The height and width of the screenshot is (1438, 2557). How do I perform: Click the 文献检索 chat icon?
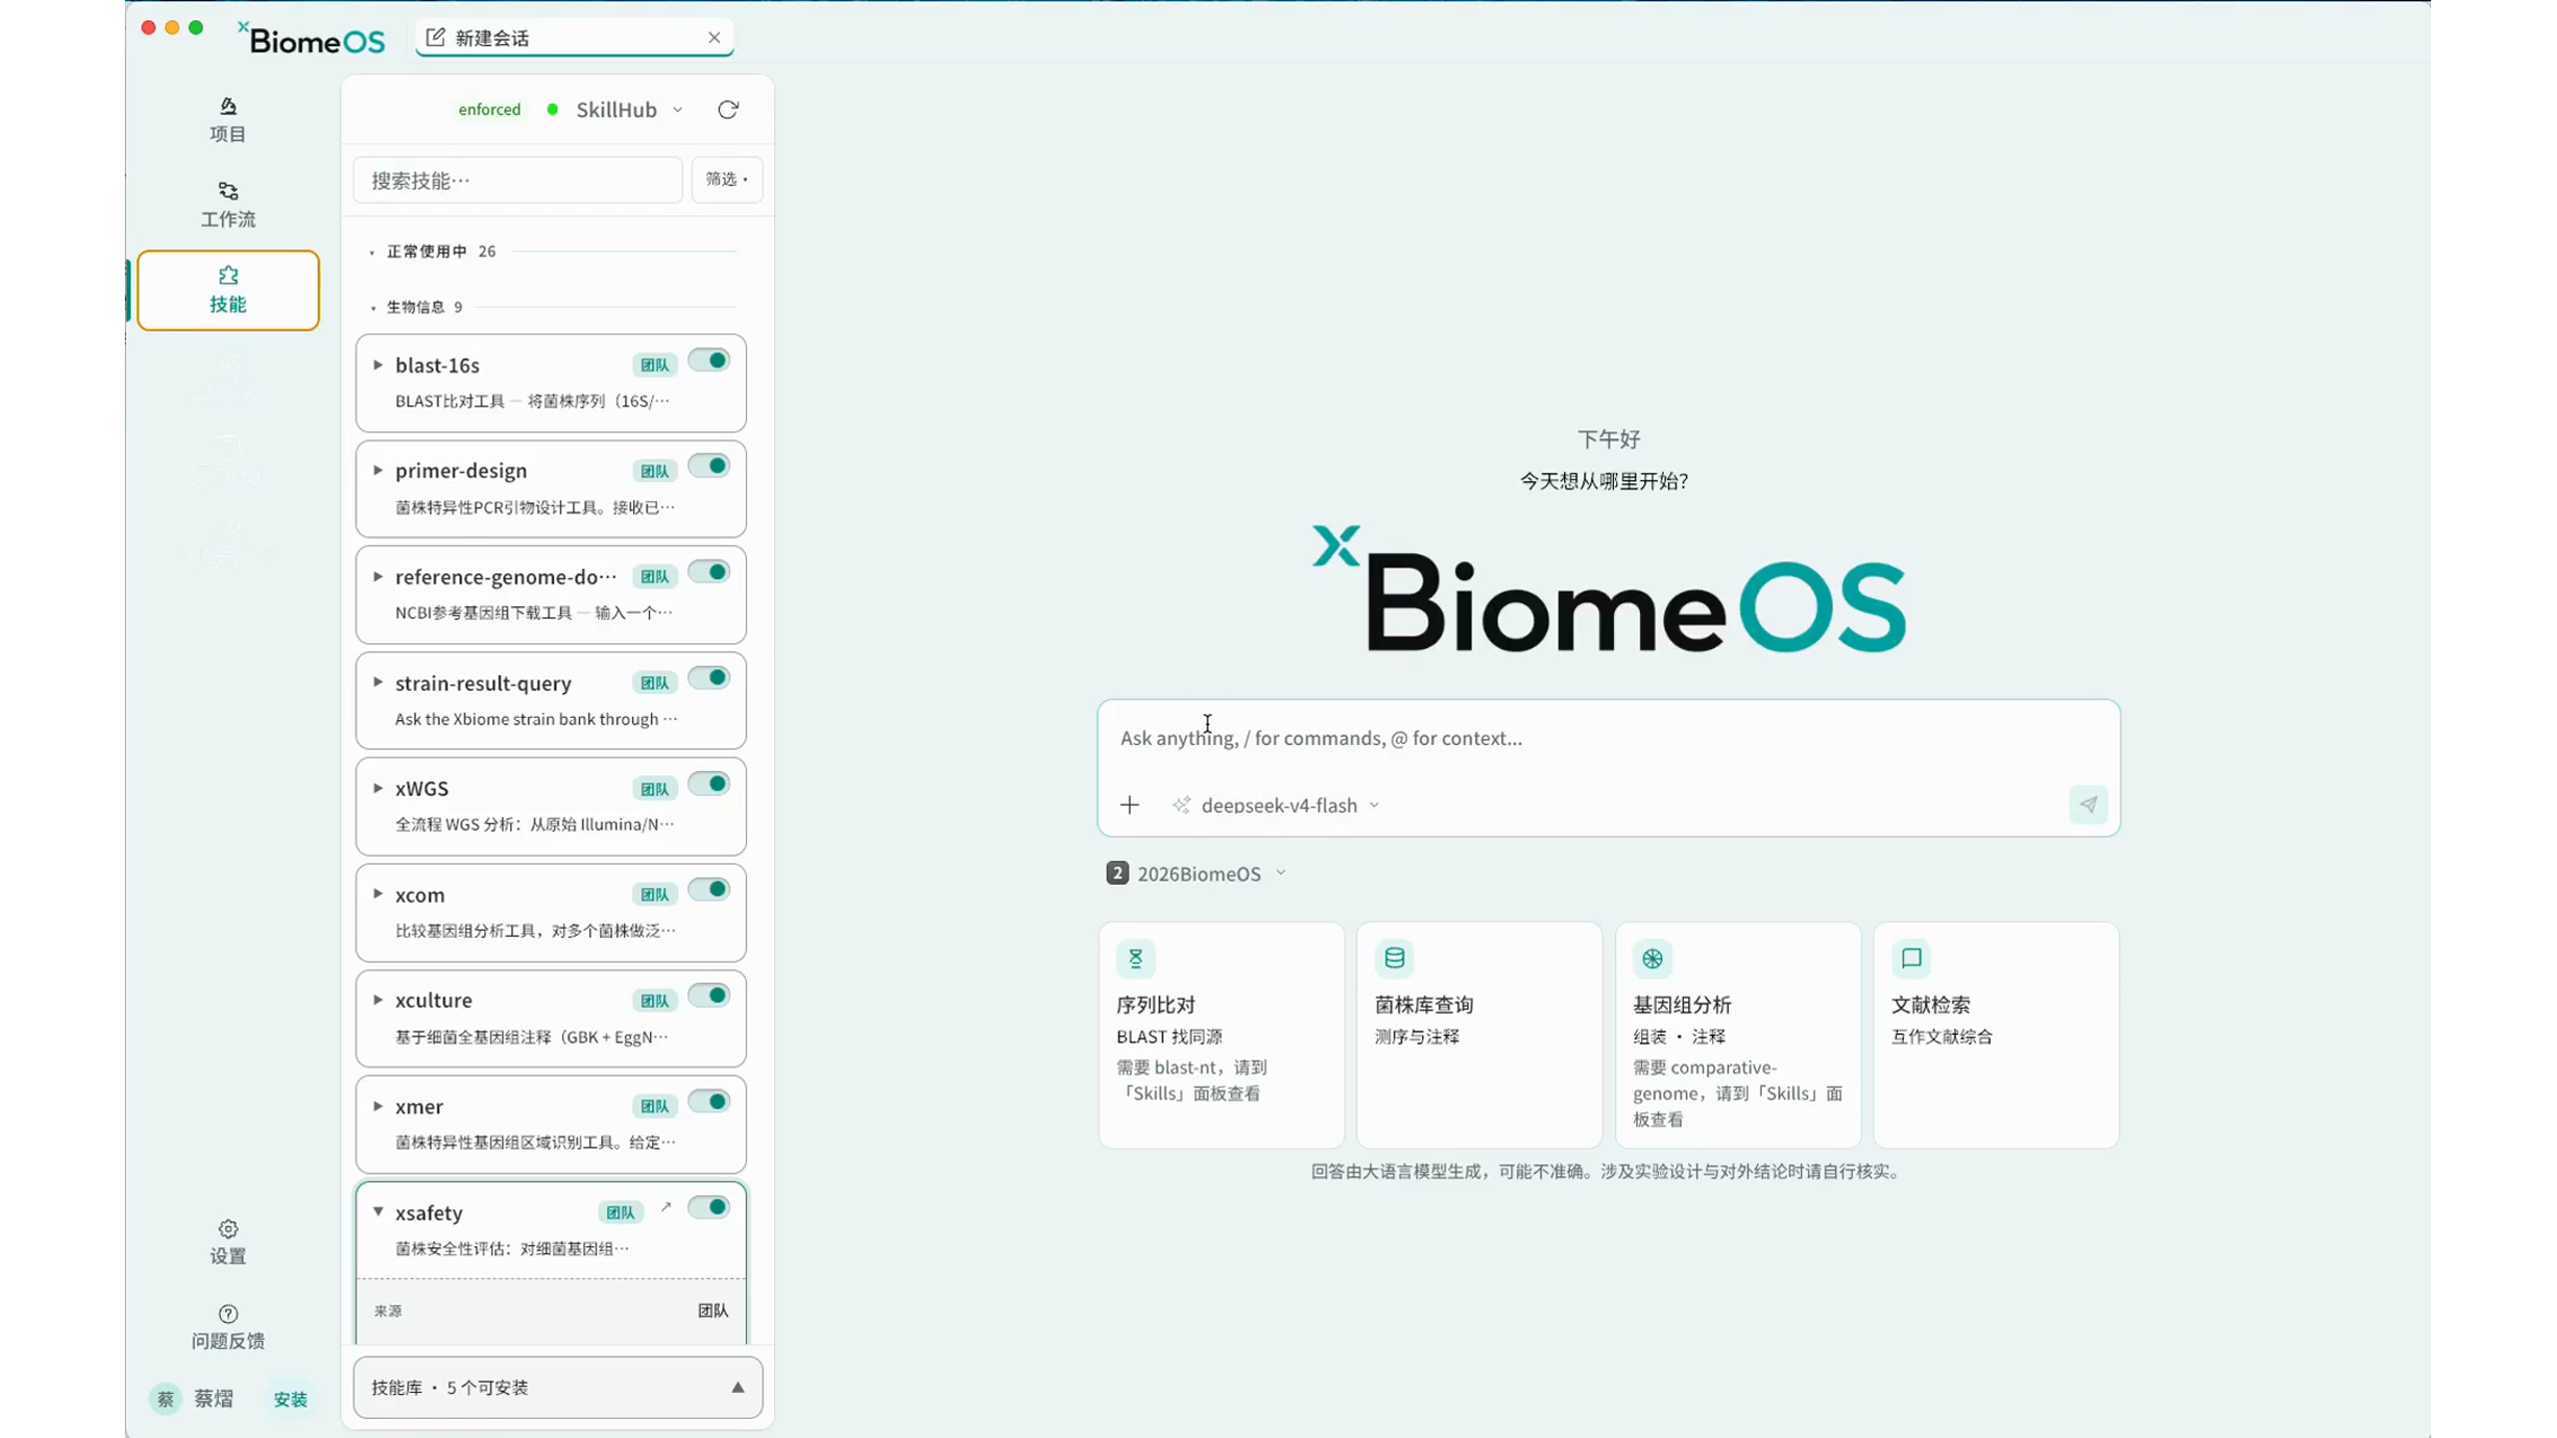tap(1910, 959)
